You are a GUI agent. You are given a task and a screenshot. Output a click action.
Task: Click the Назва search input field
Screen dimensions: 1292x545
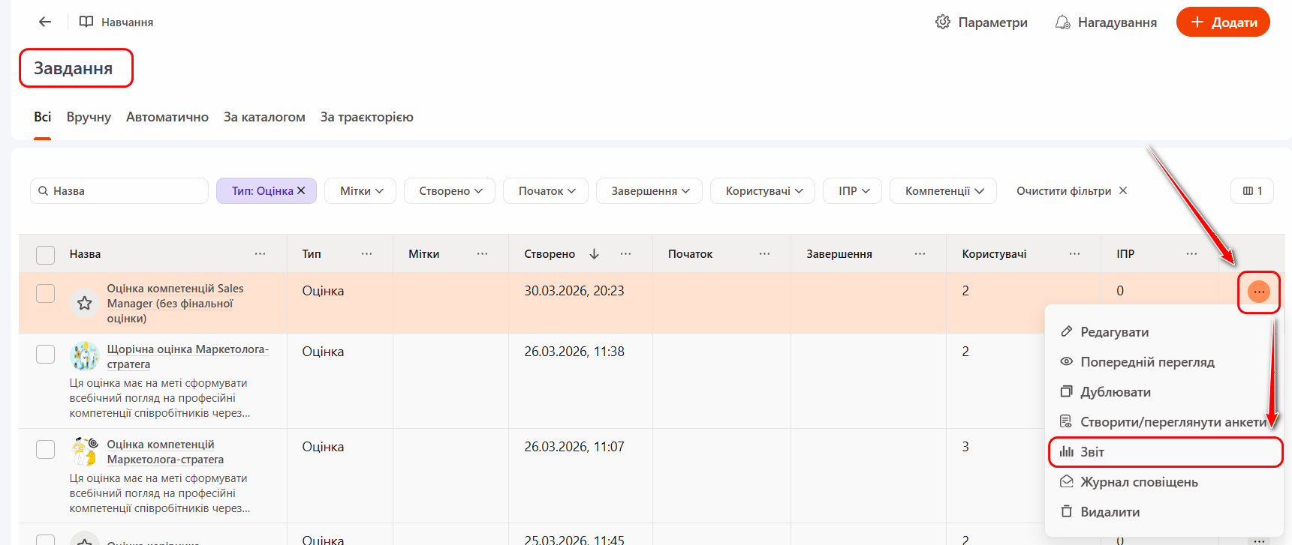124,191
